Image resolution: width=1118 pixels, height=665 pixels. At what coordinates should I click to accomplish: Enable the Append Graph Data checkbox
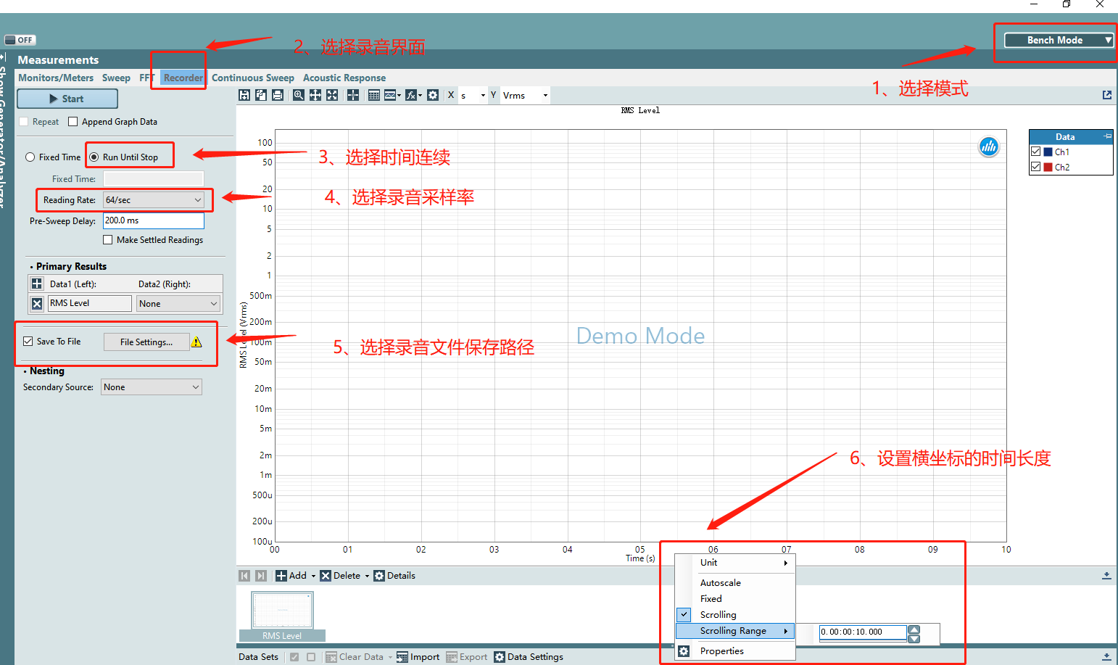(73, 122)
